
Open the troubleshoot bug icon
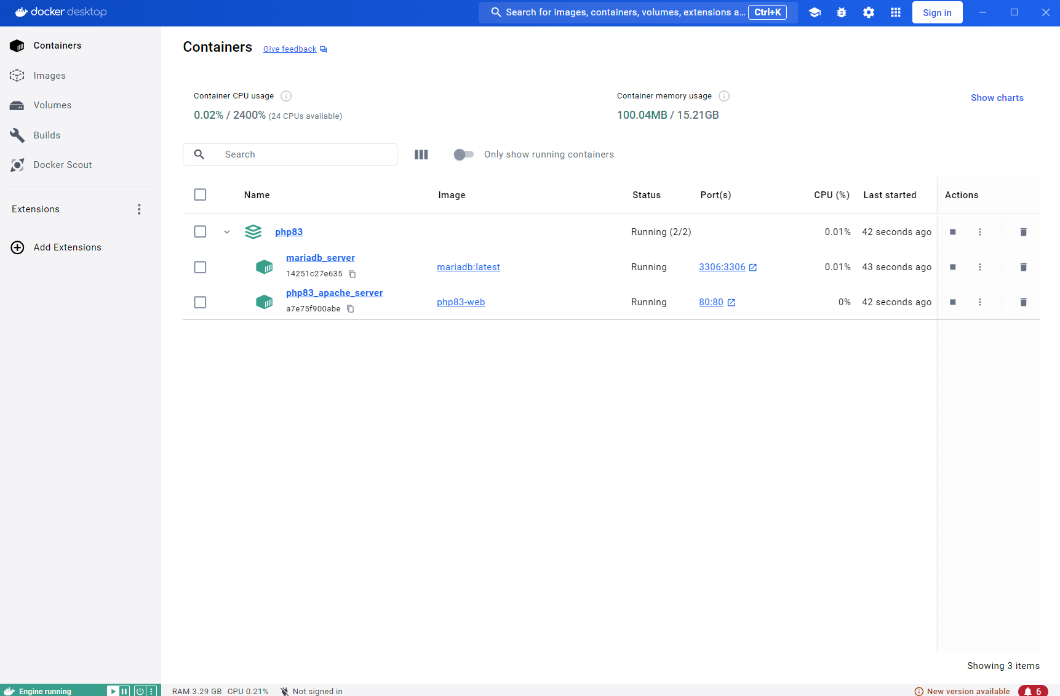(841, 12)
